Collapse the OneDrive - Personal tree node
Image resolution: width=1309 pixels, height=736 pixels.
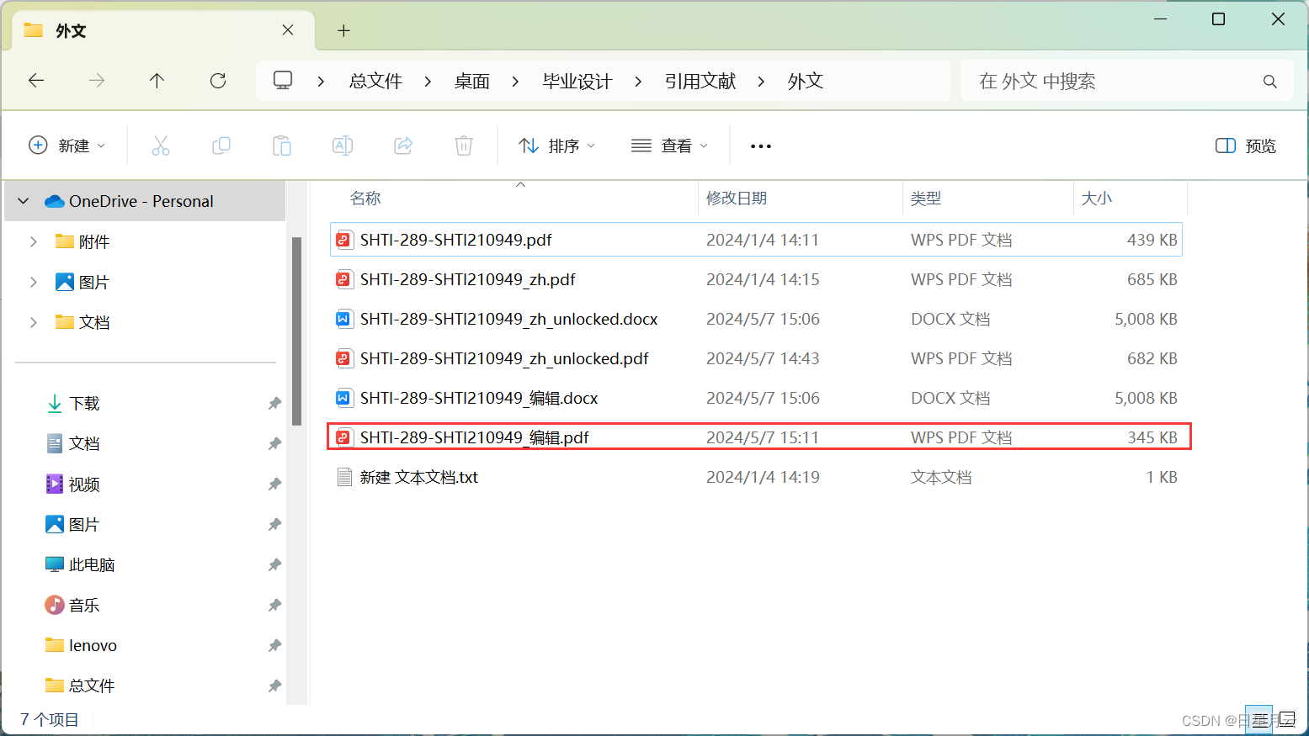coord(24,201)
